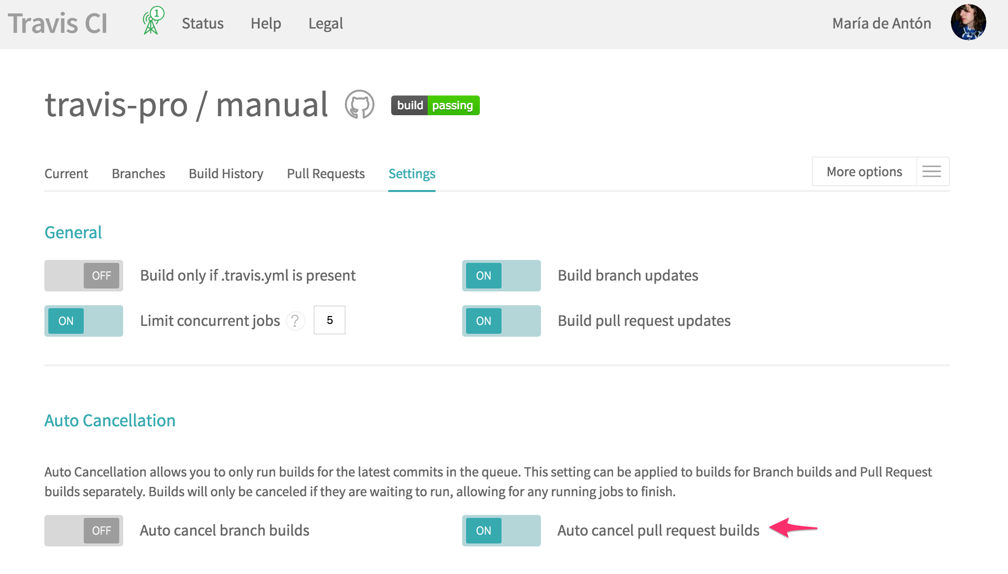Enable Auto cancel branch builds
The image size is (1008, 574).
coord(84,531)
